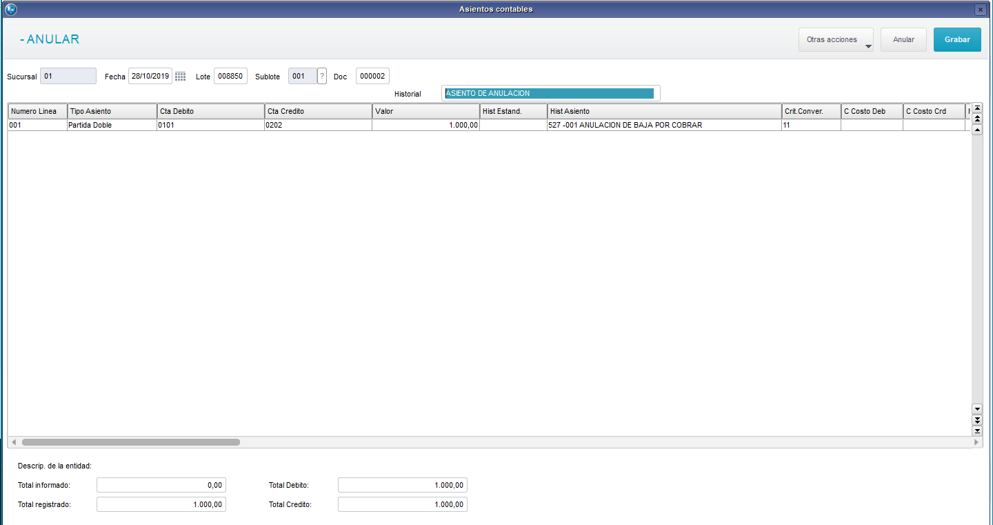Click the Doc field 000002
Screen dimensions: 993x525
pos(372,76)
